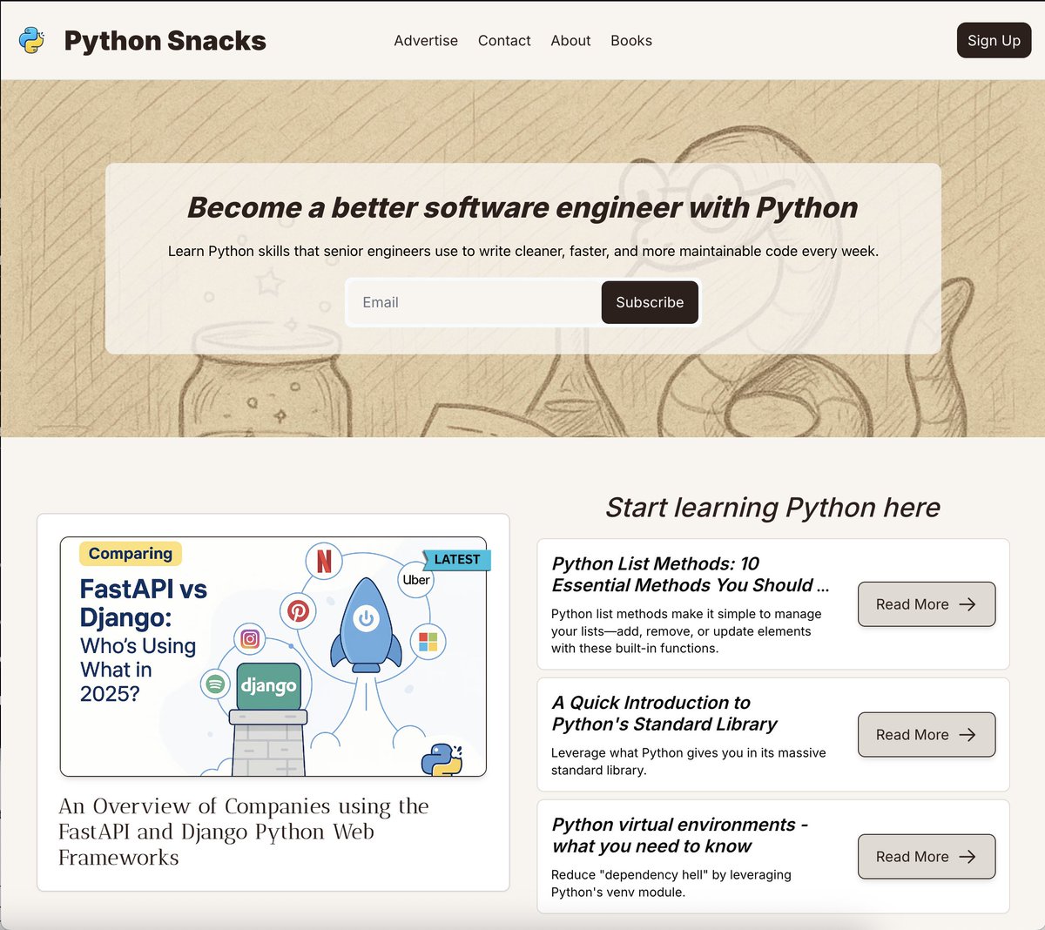Screen dimensions: 1045x930
Task: Click the LATEST ribbon badge
Action: coord(457,559)
